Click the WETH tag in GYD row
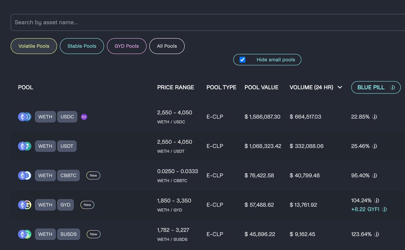Image resolution: width=405 pixels, height=250 pixels. tap(45, 205)
